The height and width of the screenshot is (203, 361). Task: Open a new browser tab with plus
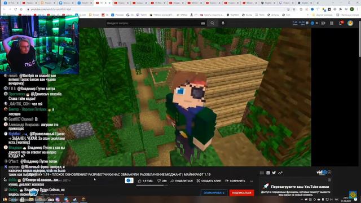point(318,3)
